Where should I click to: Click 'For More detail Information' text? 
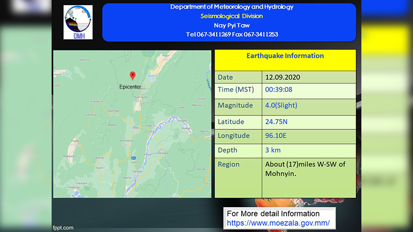pyautogui.click(x=273, y=213)
